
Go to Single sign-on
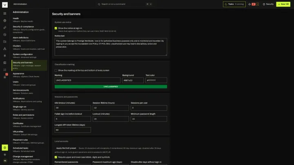(29, 108)
